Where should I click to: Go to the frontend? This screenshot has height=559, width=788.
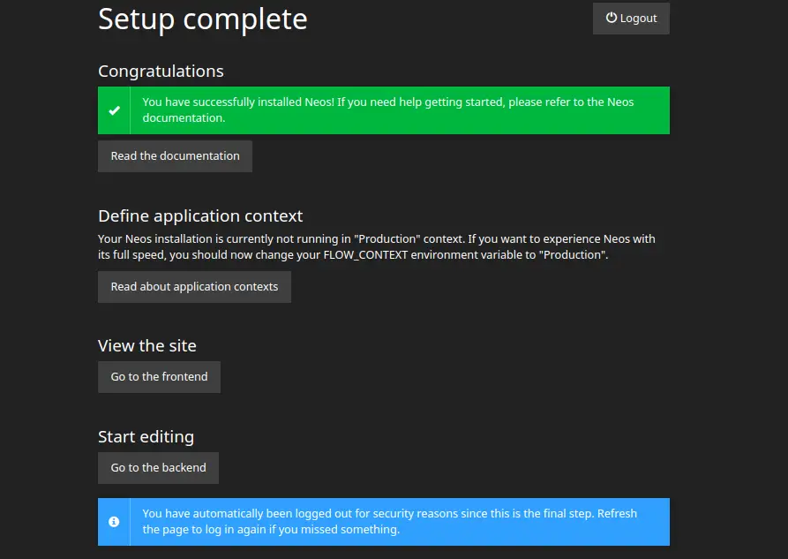[x=160, y=377]
